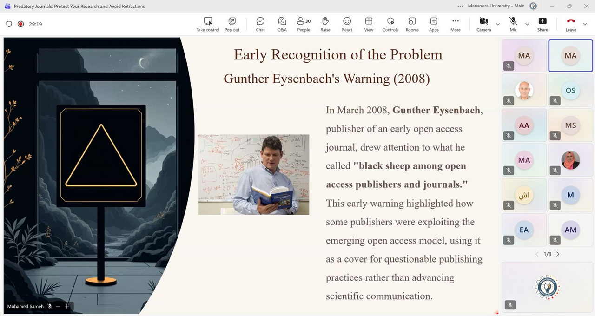The image size is (595, 316).
Task: Expand the Leave options dropdown arrow
Action: coord(585,24)
